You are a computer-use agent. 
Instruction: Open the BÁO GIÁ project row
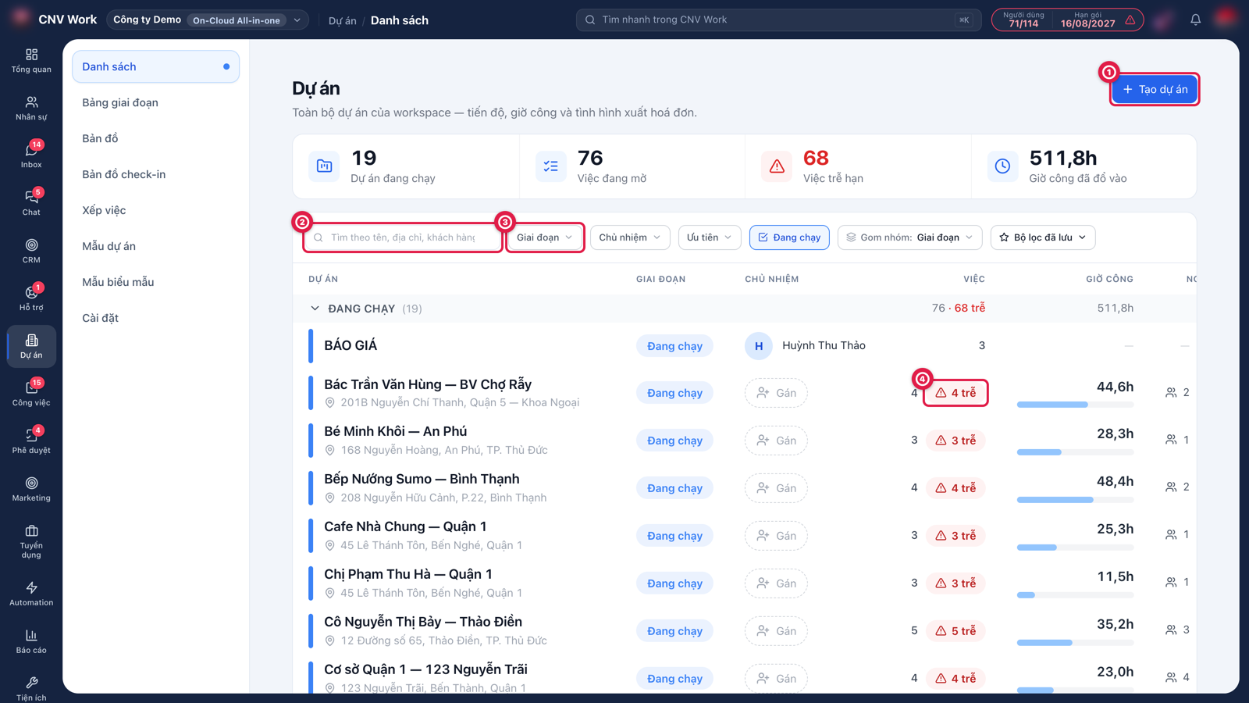coord(744,345)
